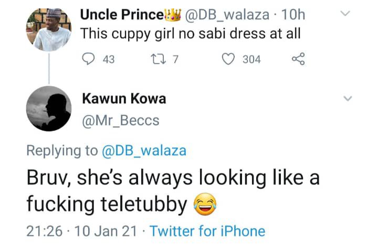Select the Kawun Kowa display name
Screen dimensions: 378x246
pyautogui.click(x=124, y=99)
